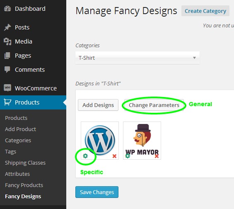This screenshot has width=234, height=209.
Task: Select the highlighted Products menu item
Action: point(33,102)
